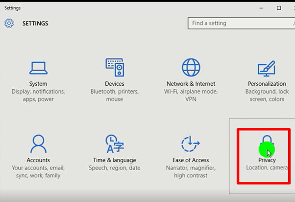Click the System category label
Screen dimensions: 295x202
tap(38, 84)
